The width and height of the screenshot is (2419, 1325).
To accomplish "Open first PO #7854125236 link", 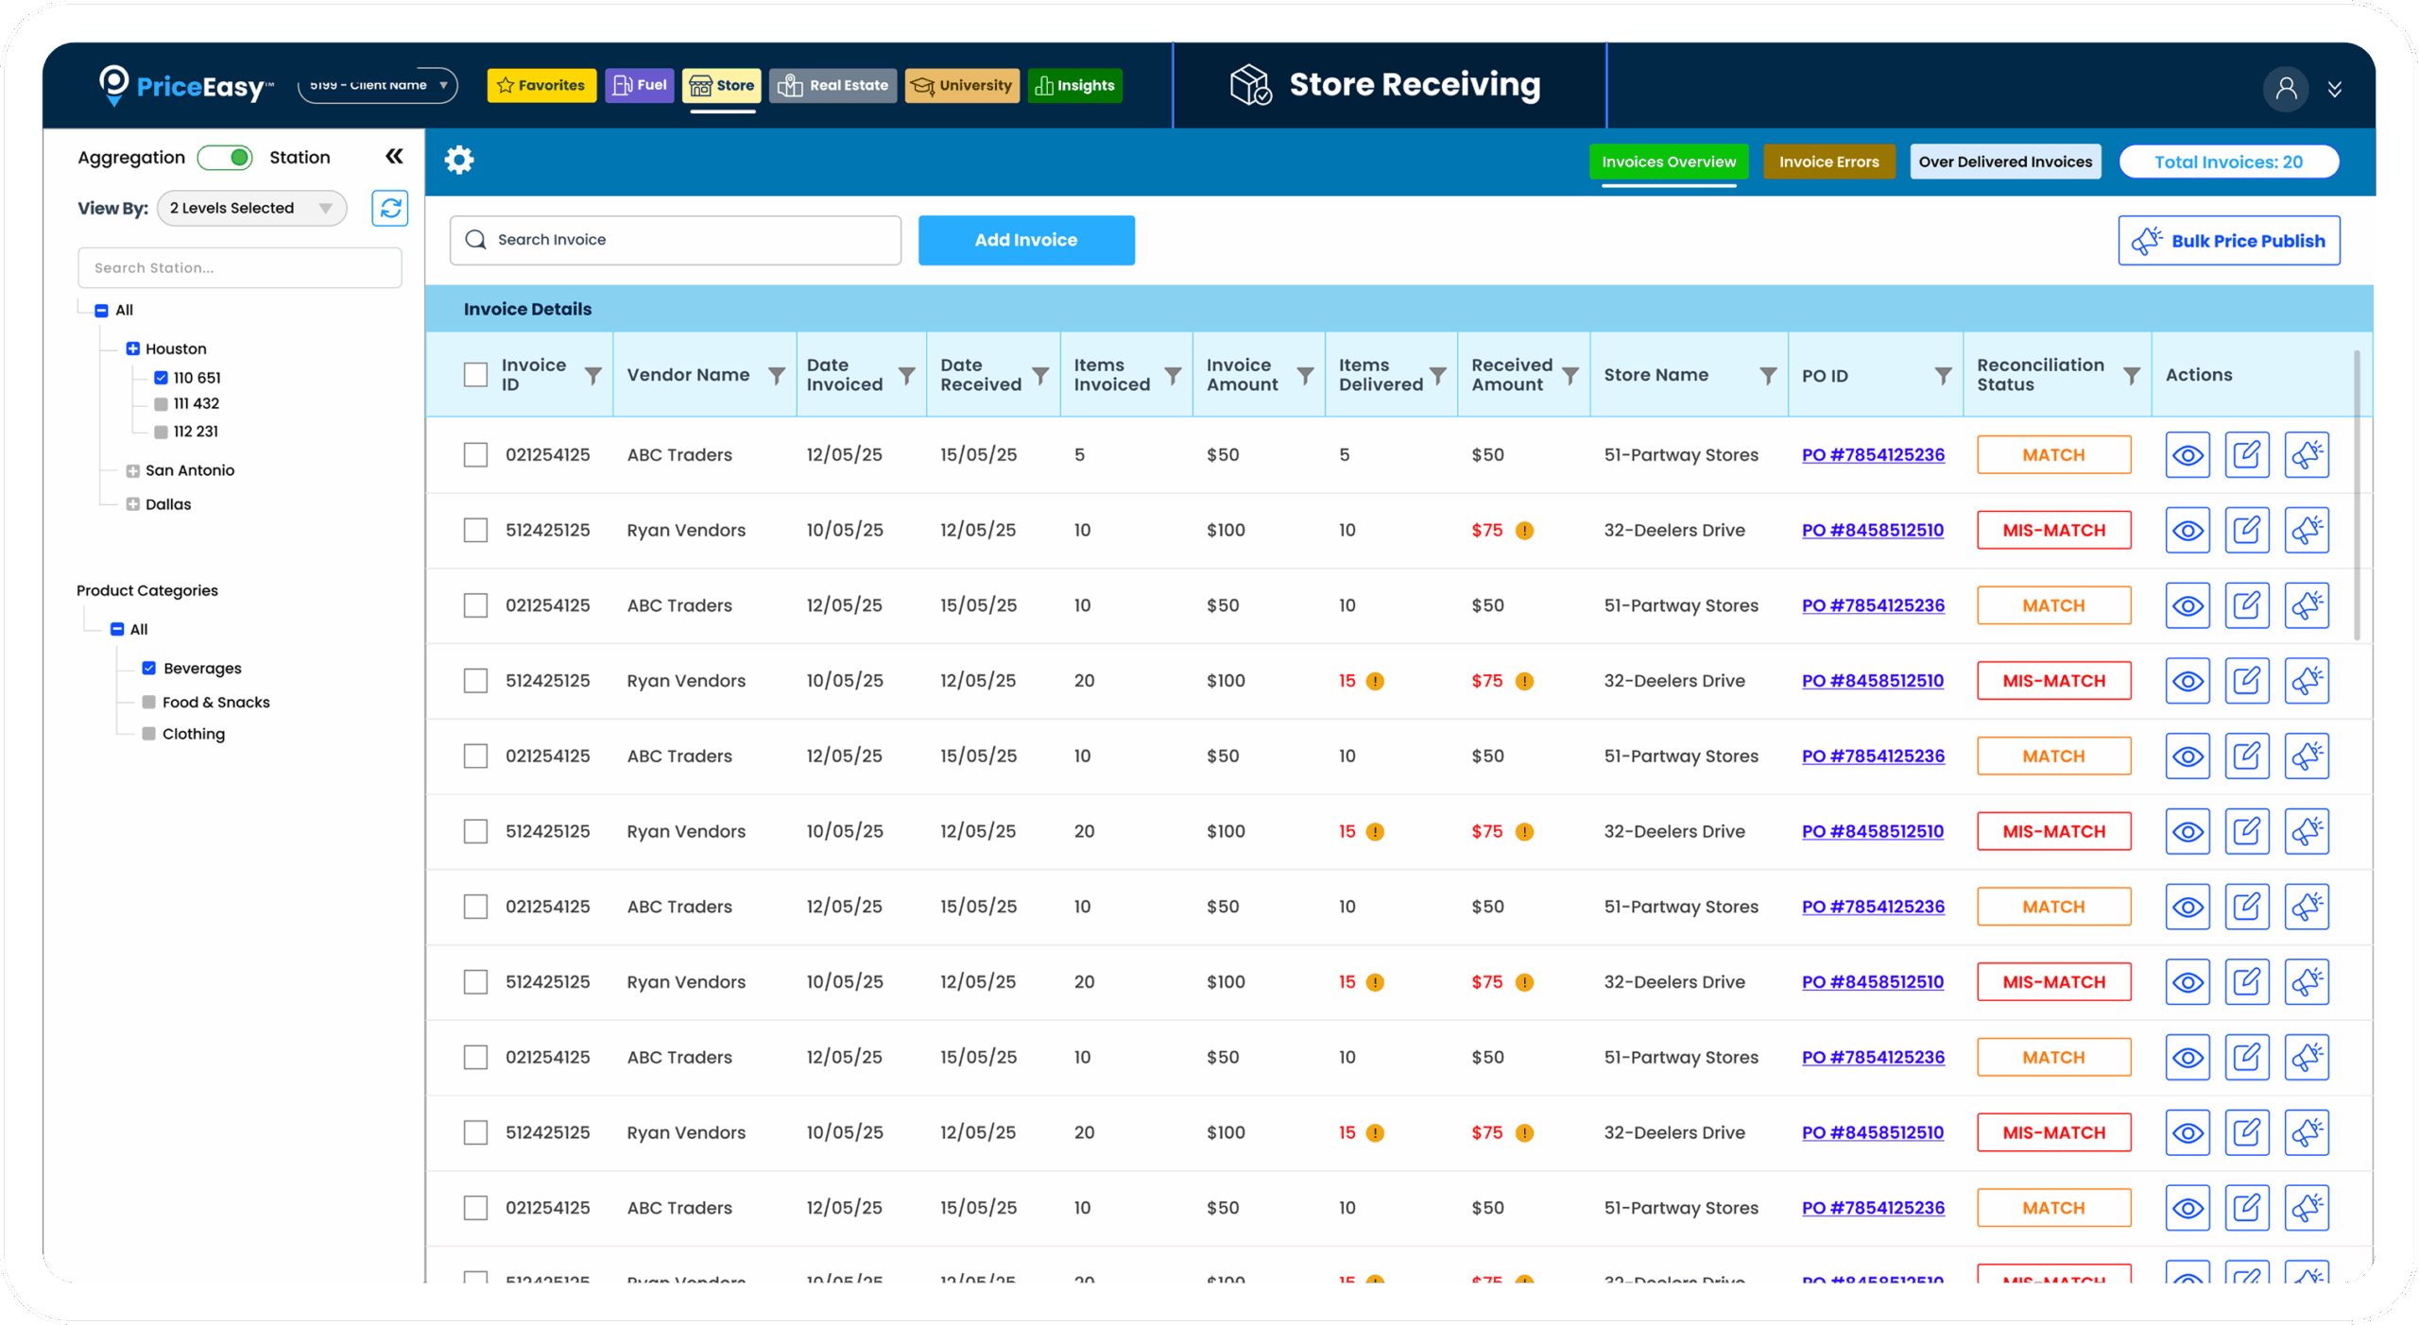I will point(1873,455).
